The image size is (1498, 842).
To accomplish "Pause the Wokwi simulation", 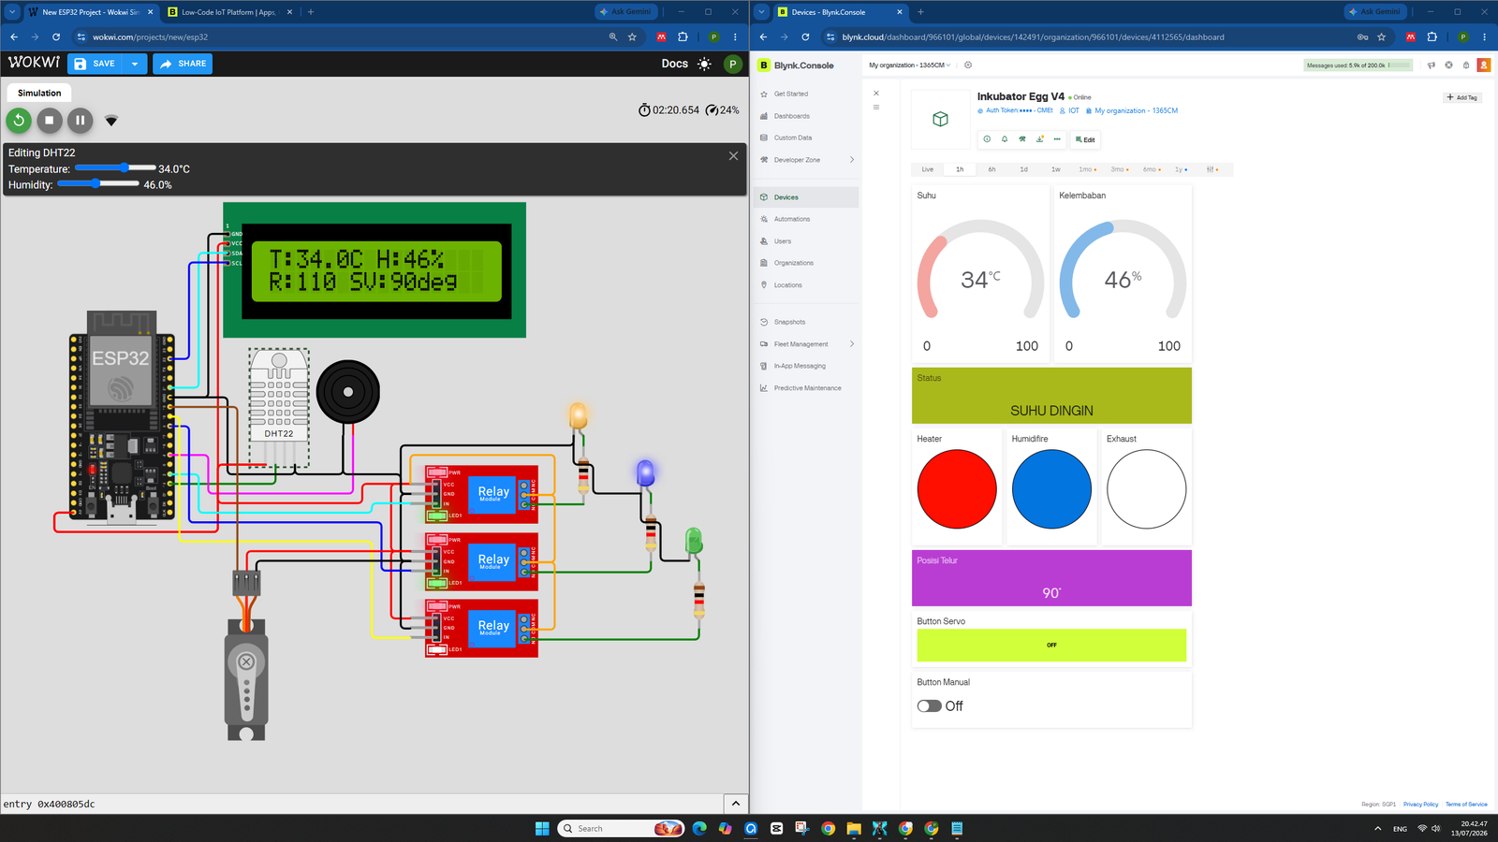I will coord(81,120).
